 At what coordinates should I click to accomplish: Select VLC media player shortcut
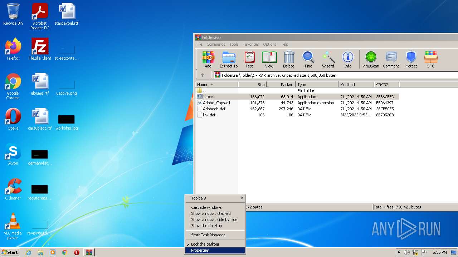(x=13, y=226)
